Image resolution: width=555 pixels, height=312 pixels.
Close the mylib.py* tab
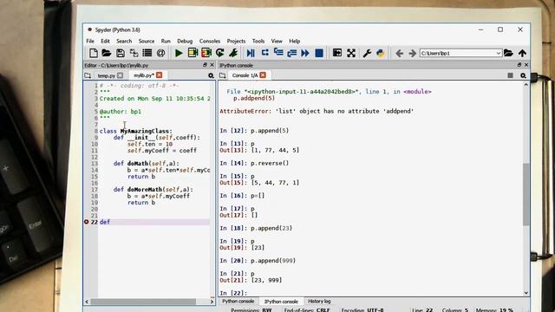[160, 75]
